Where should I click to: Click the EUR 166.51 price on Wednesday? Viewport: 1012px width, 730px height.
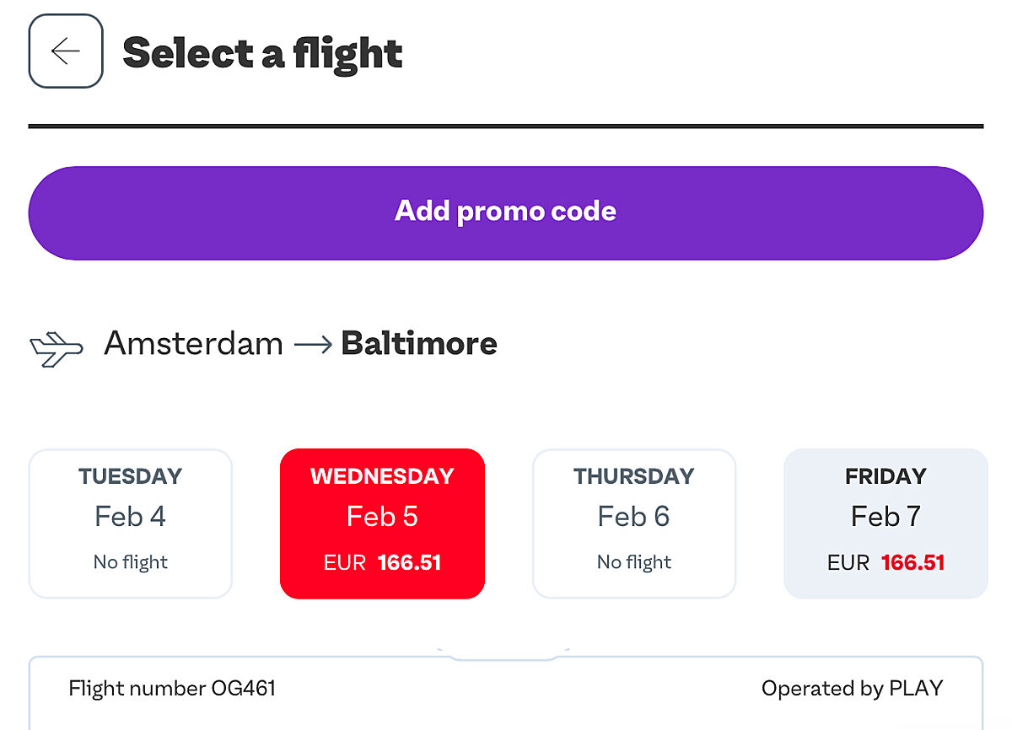pyautogui.click(x=382, y=562)
